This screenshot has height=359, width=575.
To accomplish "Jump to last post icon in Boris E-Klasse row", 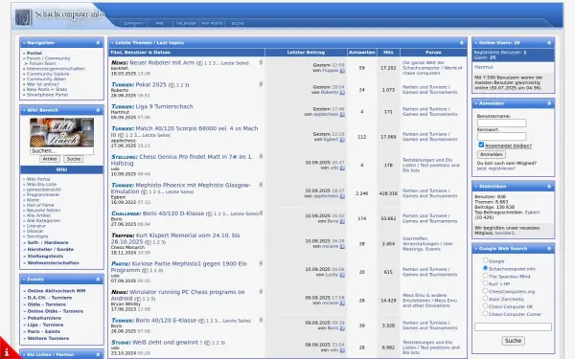I will point(342,328).
